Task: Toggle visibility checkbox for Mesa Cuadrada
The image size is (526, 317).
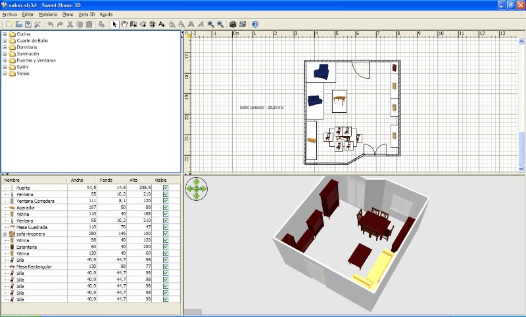Action: coord(166,227)
